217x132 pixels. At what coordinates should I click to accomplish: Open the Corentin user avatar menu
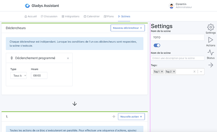[171, 6]
